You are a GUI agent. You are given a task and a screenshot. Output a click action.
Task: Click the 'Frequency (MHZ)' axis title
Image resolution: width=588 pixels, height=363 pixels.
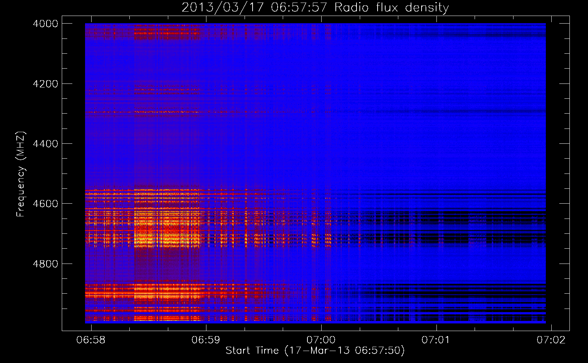tap(21, 174)
